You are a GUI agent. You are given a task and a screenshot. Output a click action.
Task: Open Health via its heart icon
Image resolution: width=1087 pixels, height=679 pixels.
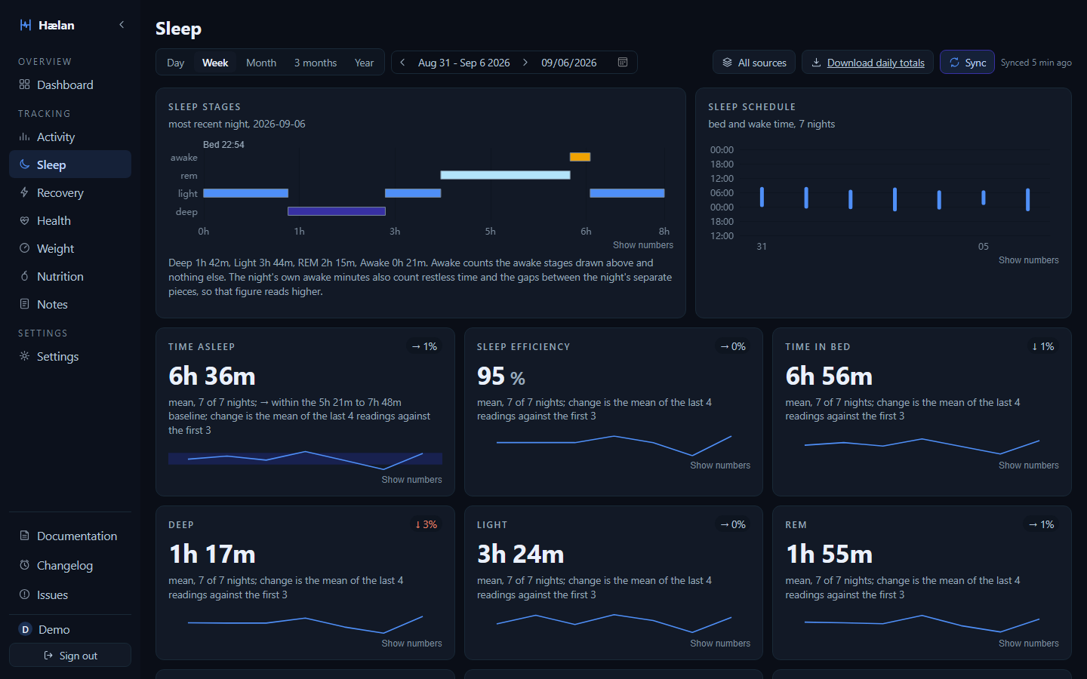tap(25, 220)
